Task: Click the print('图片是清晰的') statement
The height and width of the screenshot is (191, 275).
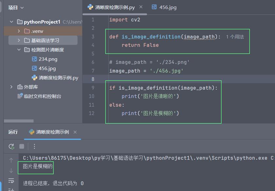Action: coord(150,96)
